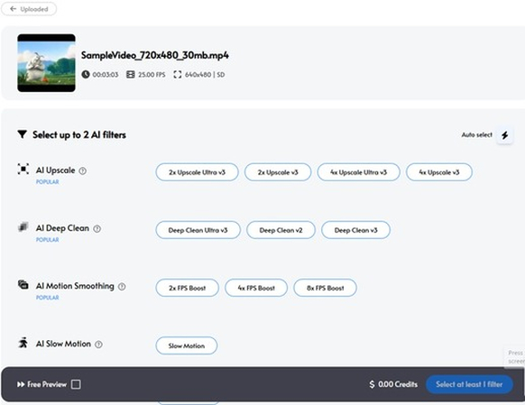525x405 pixels.
Task: Click the clock duration icon
Action: pos(86,74)
